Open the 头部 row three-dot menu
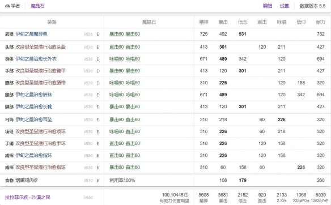The height and width of the screenshot is (205, 331). click(98, 47)
